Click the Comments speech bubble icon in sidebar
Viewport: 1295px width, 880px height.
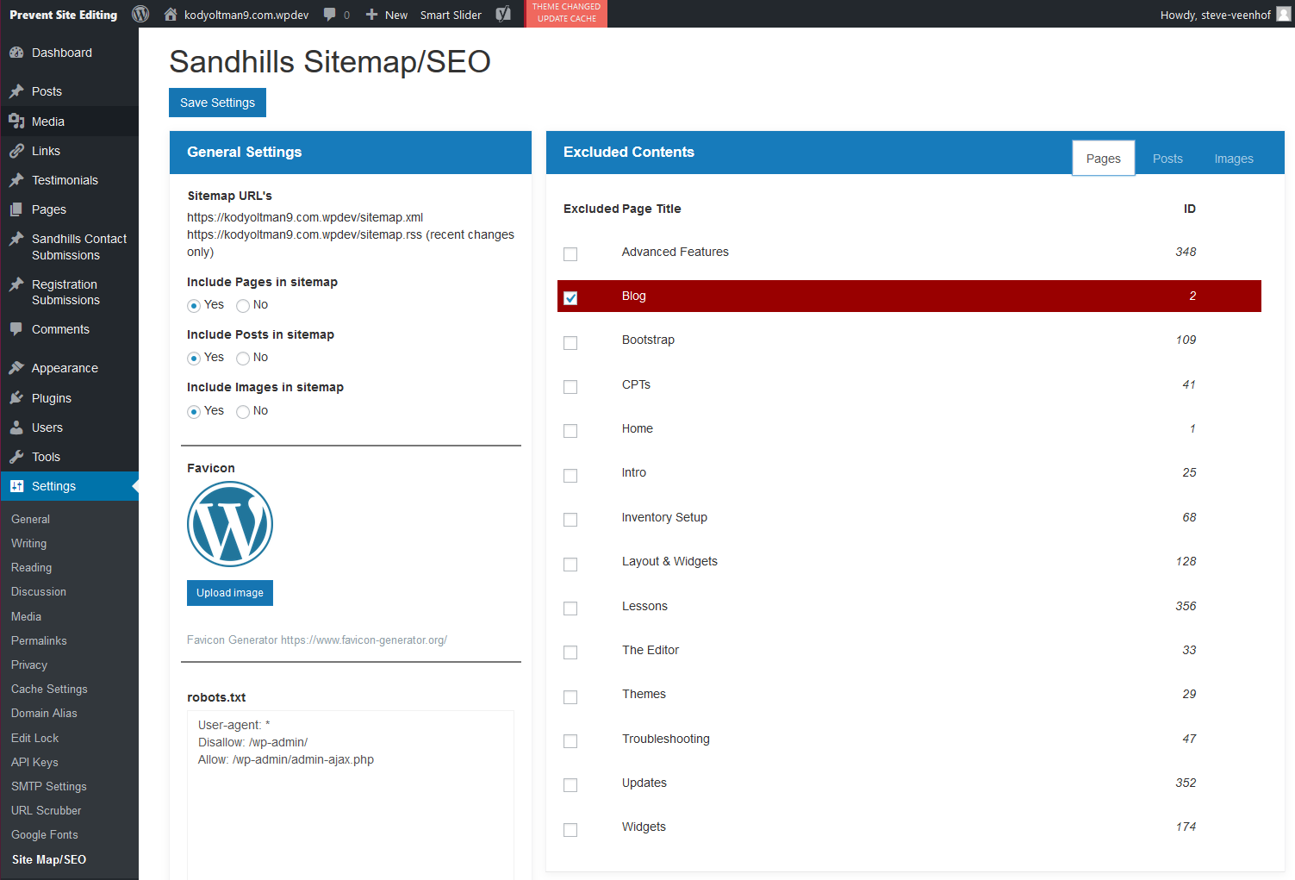coord(16,329)
